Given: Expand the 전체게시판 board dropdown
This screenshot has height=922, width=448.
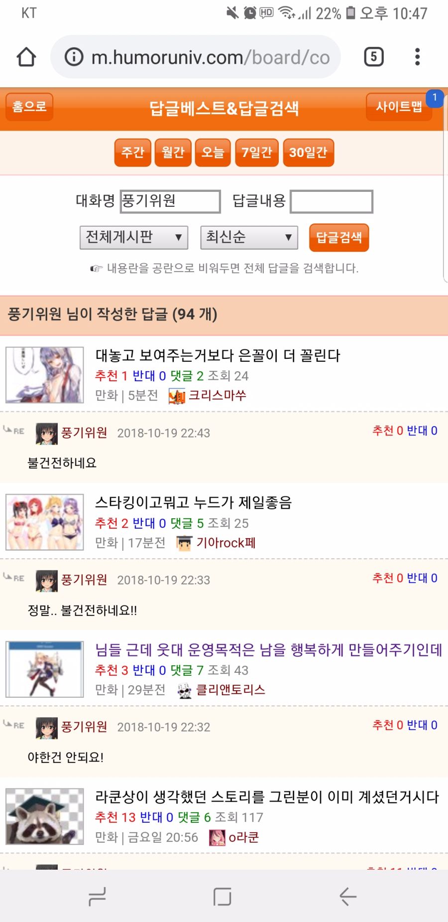Looking at the screenshot, I should (x=134, y=237).
